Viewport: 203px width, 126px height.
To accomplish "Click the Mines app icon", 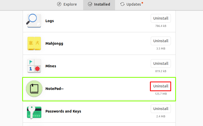I will click(x=34, y=66).
